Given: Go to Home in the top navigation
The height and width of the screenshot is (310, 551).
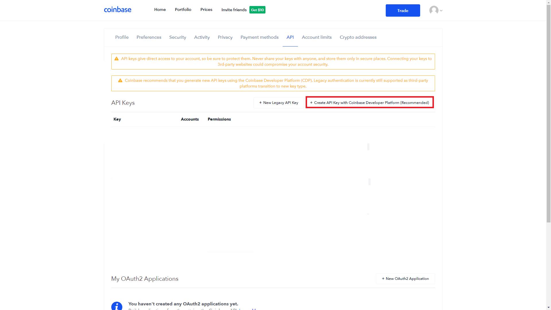Looking at the screenshot, I should point(160,9).
